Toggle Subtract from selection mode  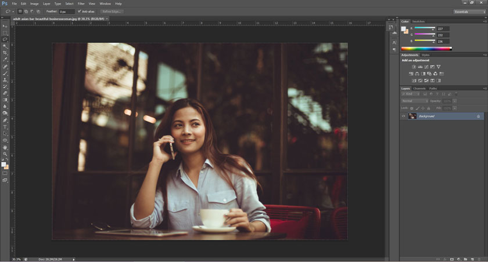(x=32, y=12)
